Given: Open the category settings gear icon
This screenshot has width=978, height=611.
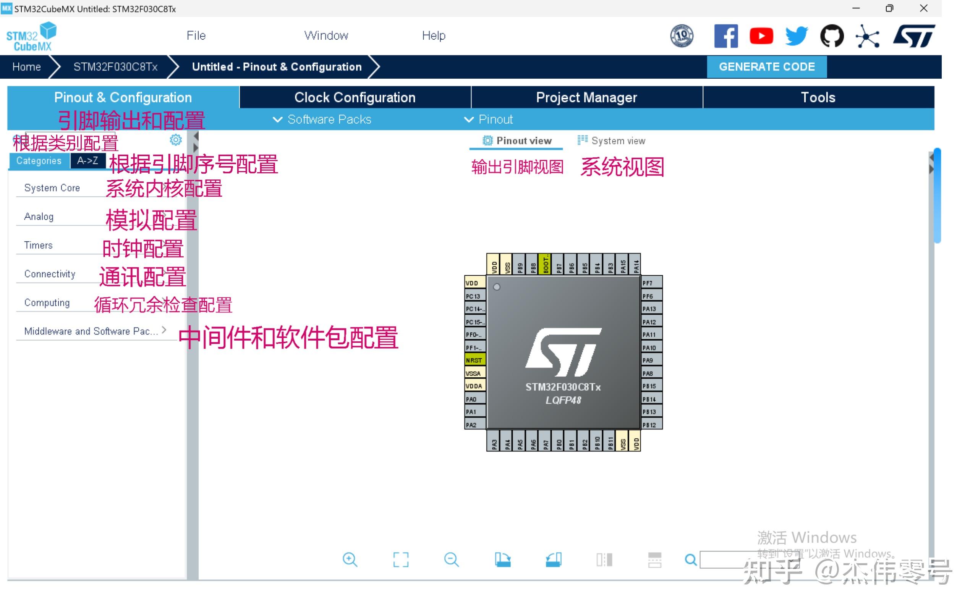Looking at the screenshot, I should (x=175, y=140).
